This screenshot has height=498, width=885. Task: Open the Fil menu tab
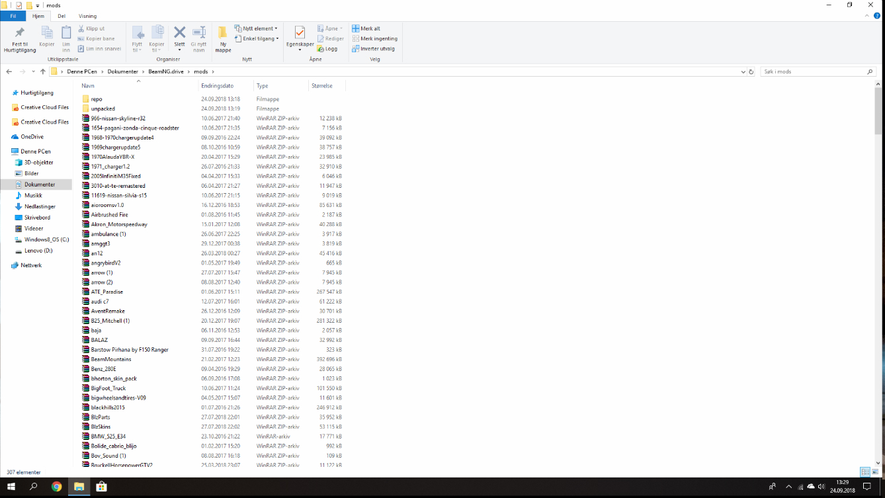(13, 16)
